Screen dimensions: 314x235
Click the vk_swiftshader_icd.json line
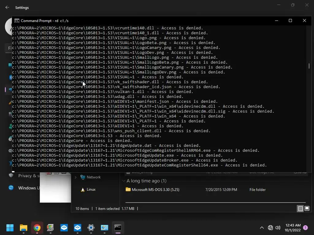click(x=116, y=87)
